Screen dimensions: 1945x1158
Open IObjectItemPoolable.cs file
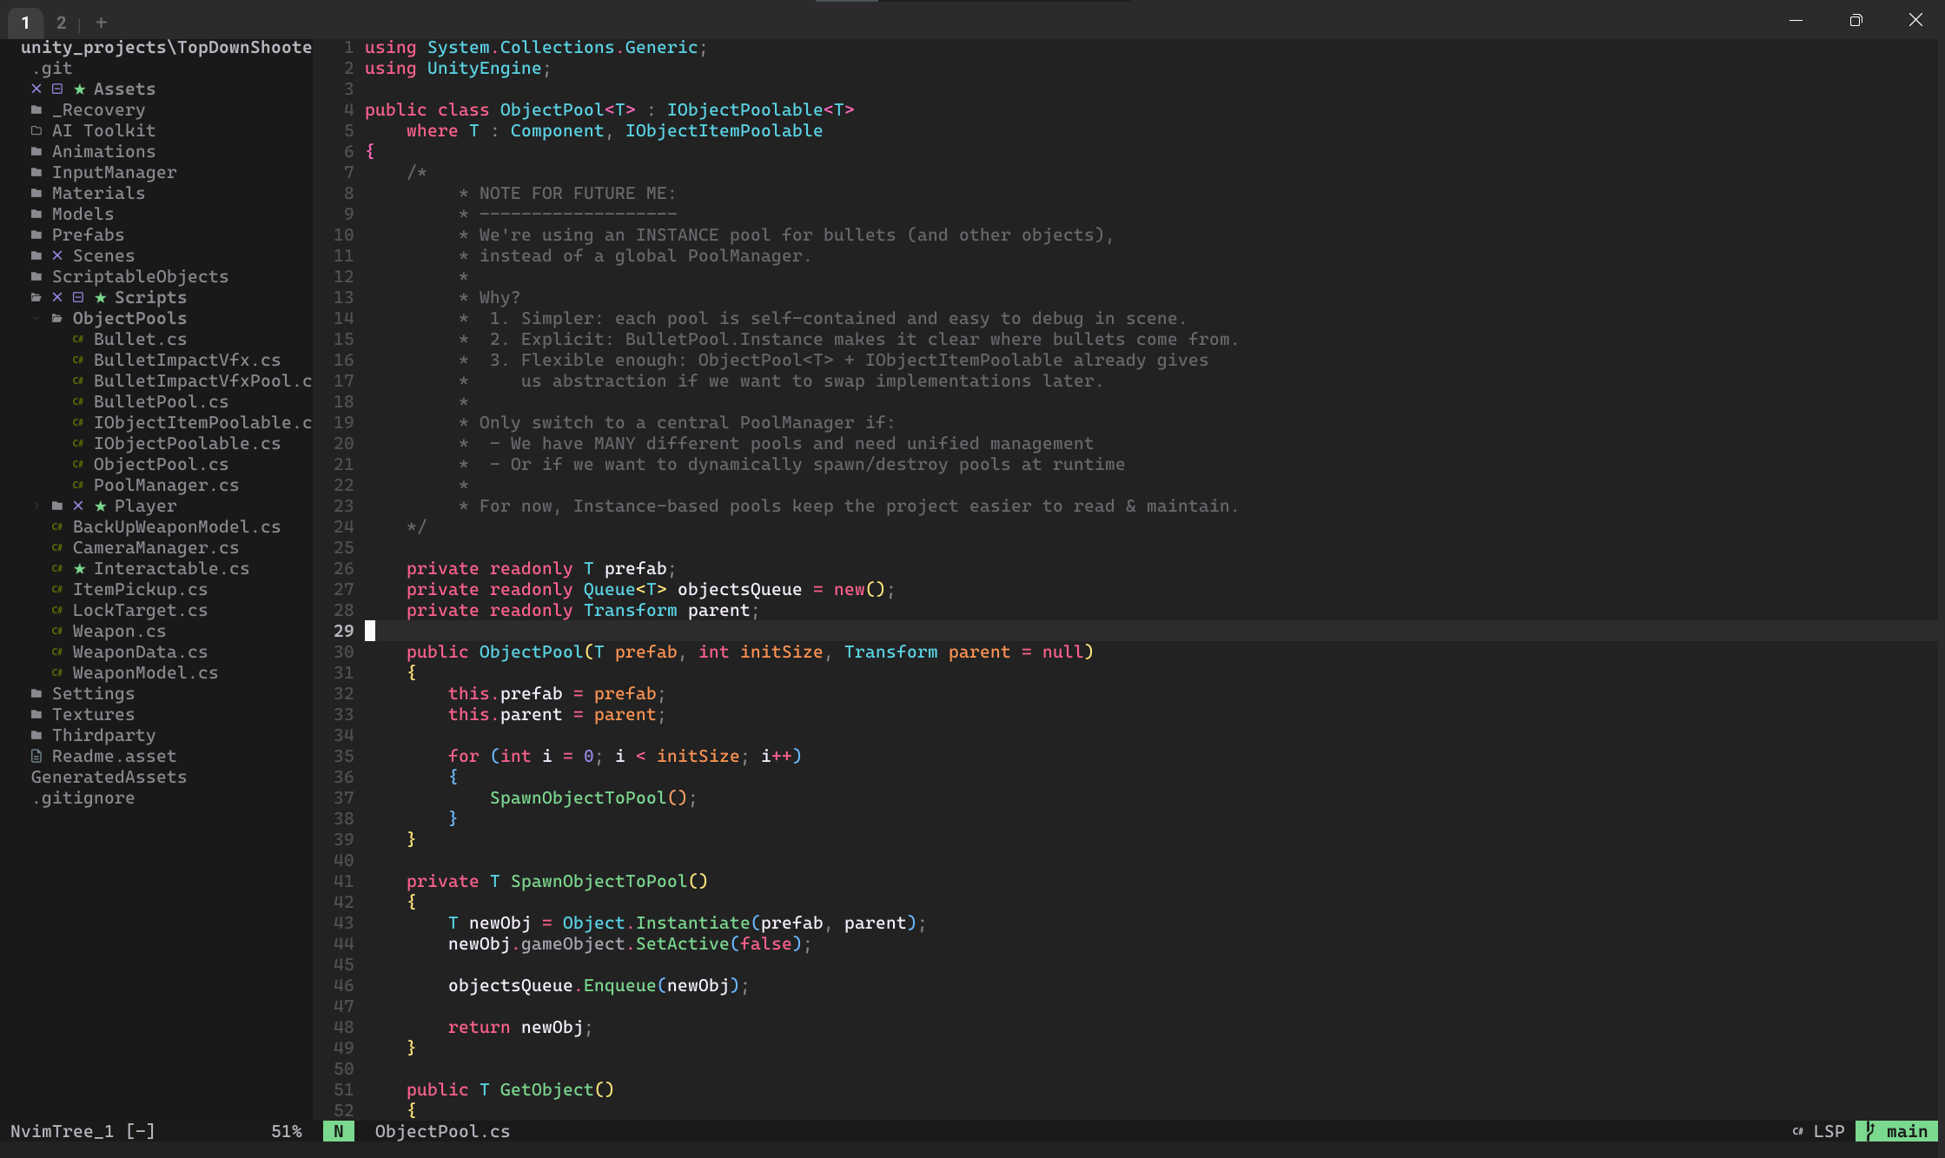(202, 423)
